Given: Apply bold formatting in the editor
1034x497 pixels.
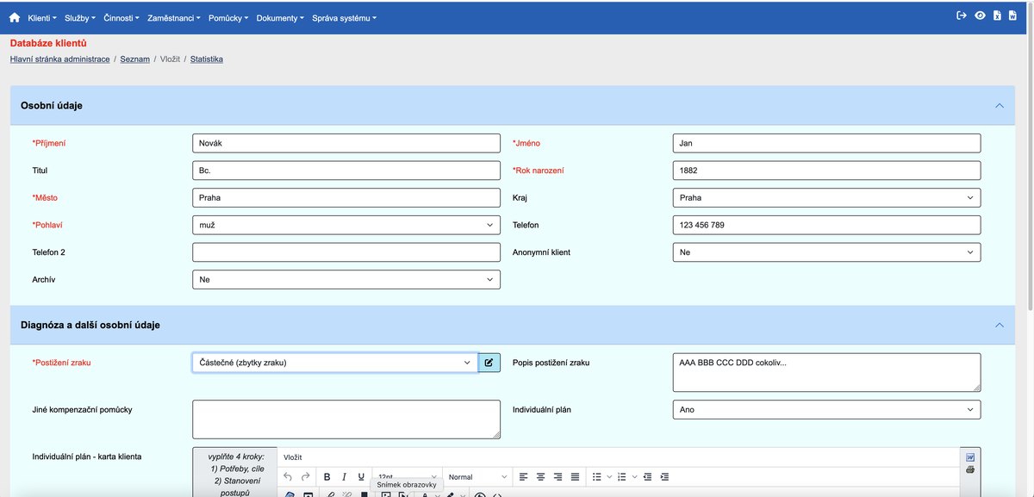Looking at the screenshot, I should coord(327,477).
